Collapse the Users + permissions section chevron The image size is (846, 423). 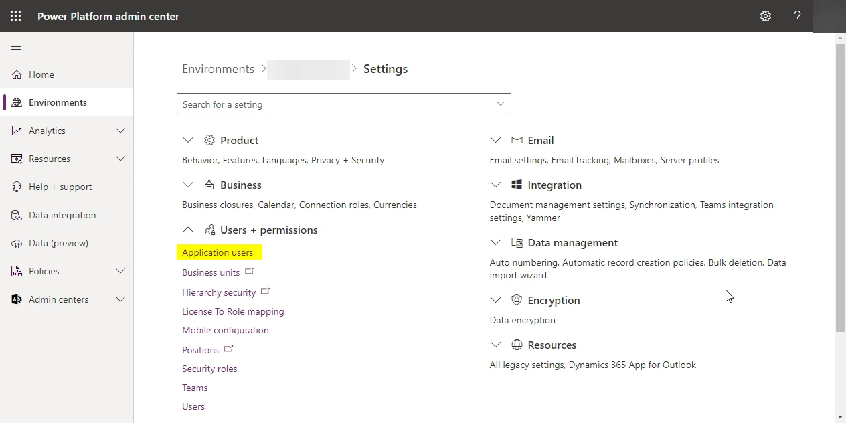point(188,230)
